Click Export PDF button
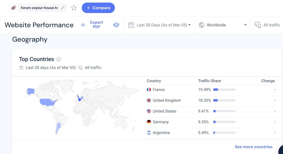283x154 pixels. click(93, 25)
